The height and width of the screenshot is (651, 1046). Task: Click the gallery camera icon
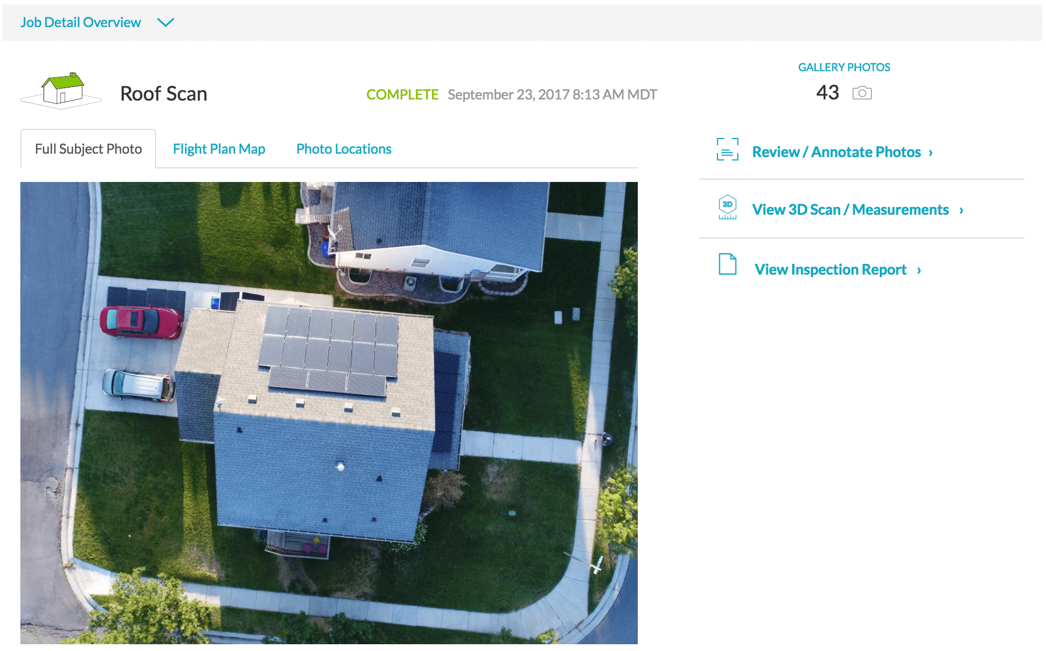click(862, 93)
